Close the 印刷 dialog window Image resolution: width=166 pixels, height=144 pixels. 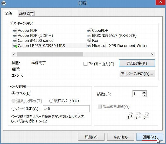[161, 2]
